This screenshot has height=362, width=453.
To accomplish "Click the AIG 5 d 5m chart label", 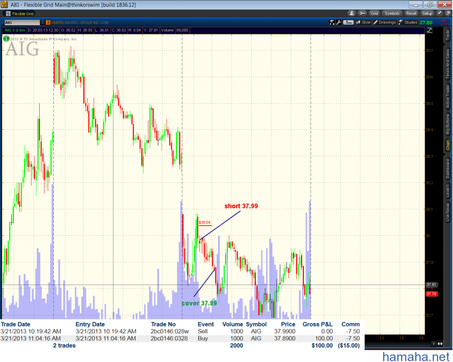I will coord(15,30).
